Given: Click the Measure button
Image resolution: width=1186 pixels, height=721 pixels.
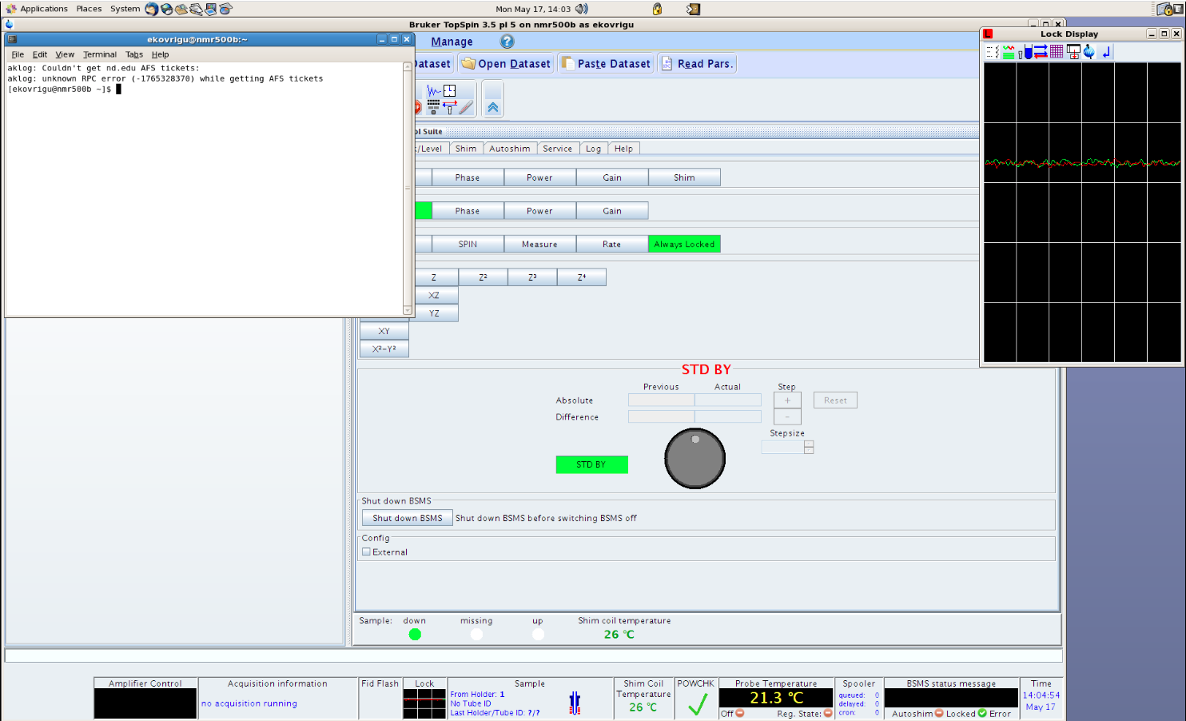Looking at the screenshot, I should [539, 244].
